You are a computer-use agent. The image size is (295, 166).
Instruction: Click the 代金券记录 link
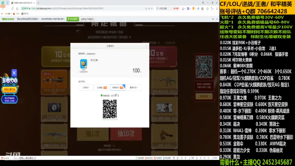click(x=170, y=43)
